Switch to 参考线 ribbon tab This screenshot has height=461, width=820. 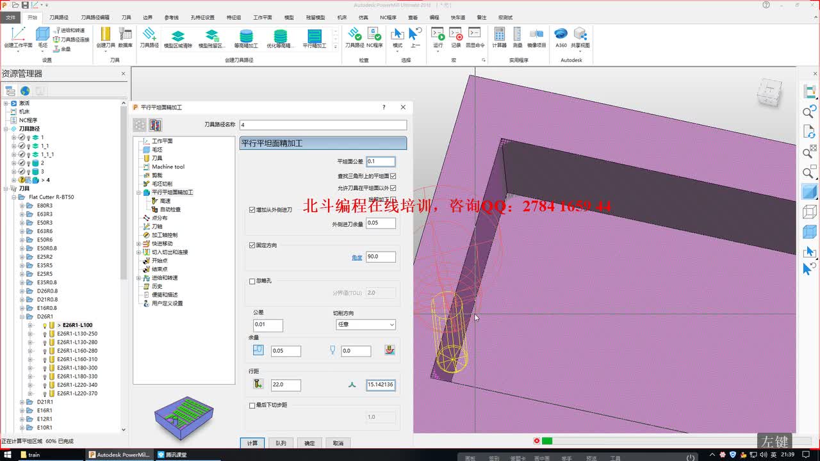171,17
